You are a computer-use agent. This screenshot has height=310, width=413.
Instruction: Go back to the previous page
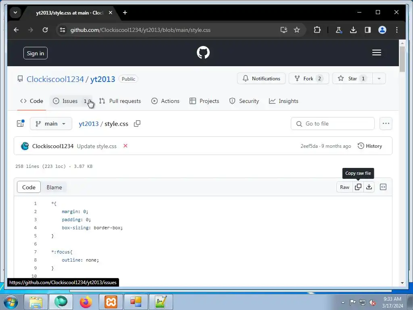(x=16, y=30)
